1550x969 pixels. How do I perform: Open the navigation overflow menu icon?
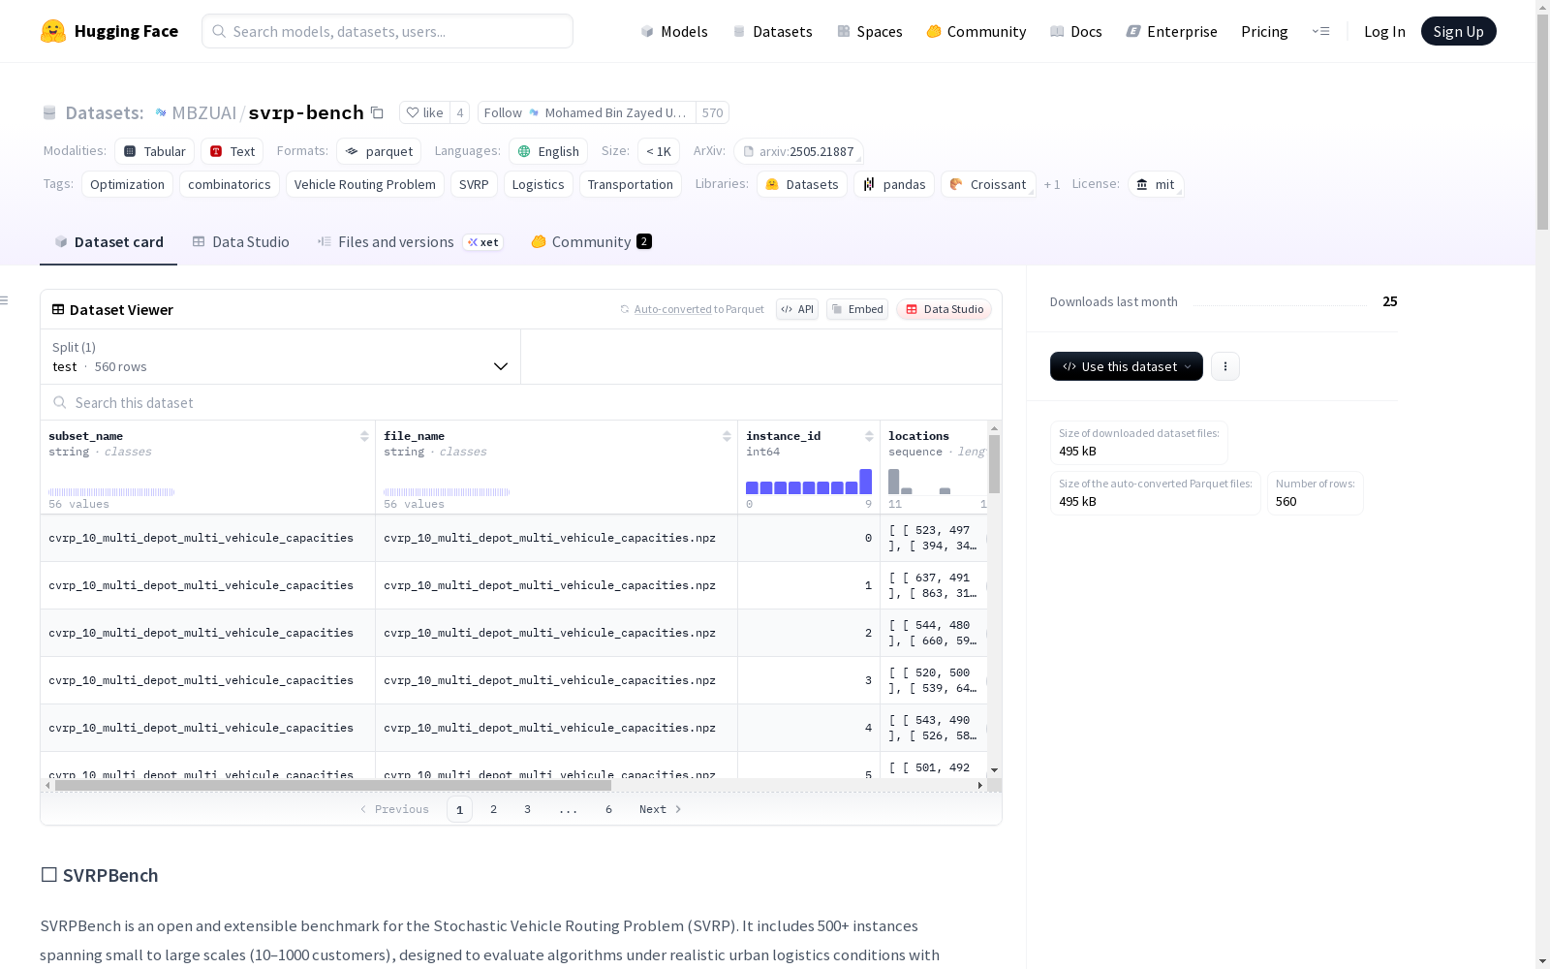tap(1320, 31)
